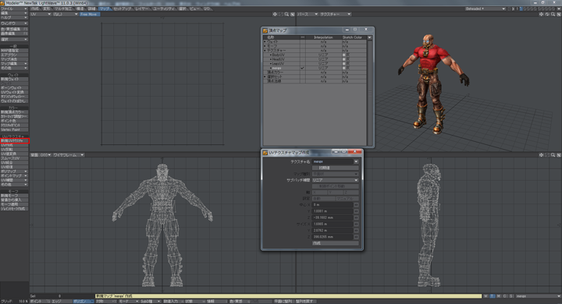
Task: Toggle the Free Move button in the UV viewport
Action: (90, 14)
